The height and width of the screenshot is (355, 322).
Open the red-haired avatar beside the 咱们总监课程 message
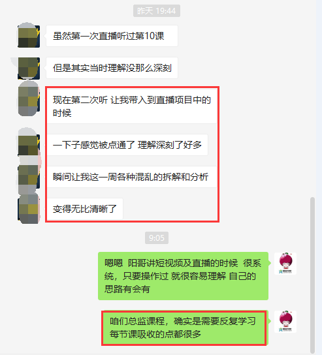point(285,322)
